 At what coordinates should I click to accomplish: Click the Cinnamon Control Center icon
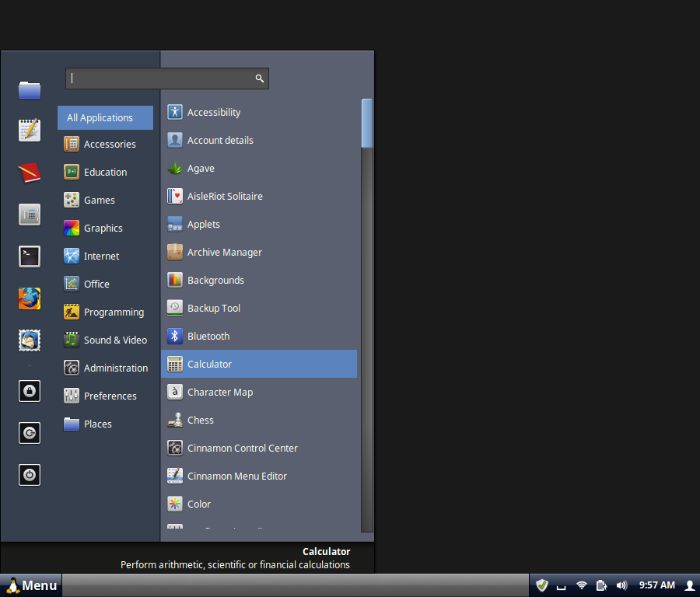[175, 448]
